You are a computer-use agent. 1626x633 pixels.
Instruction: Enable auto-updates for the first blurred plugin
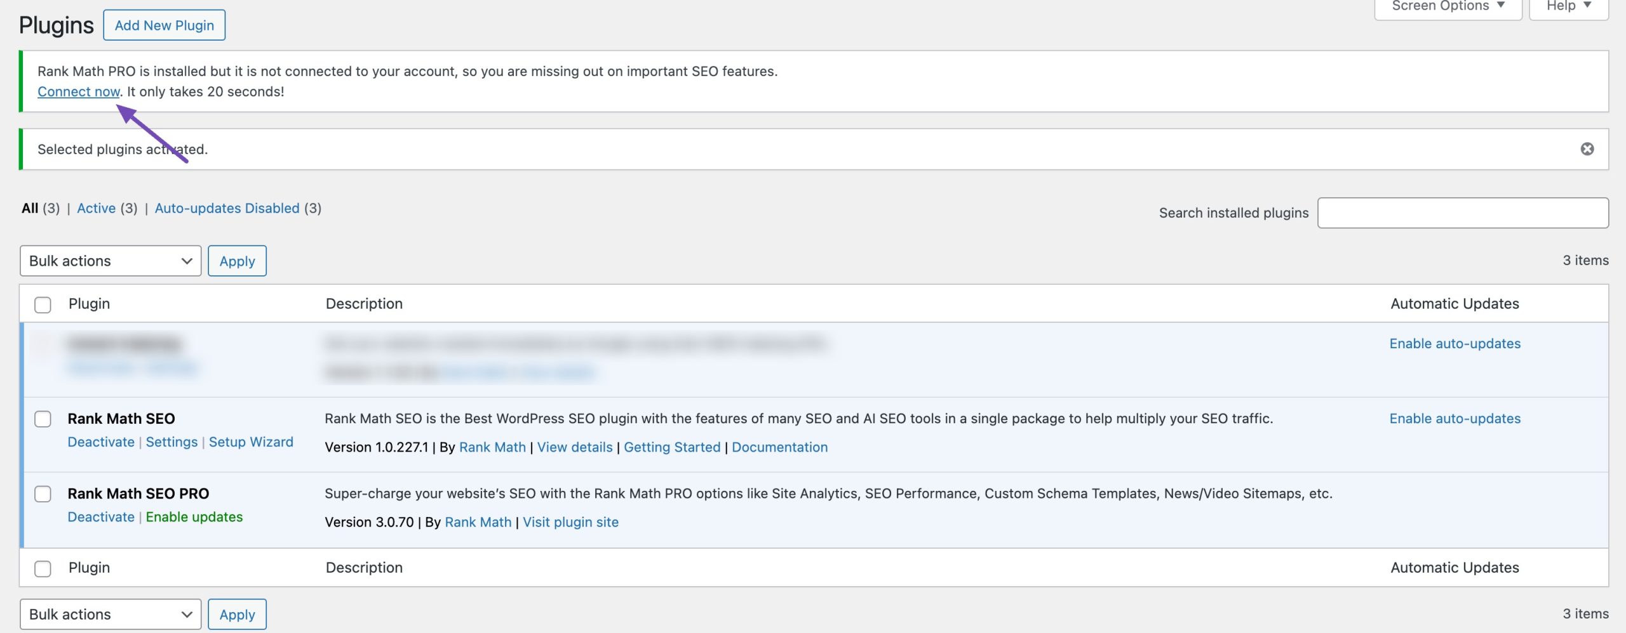[1455, 344]
